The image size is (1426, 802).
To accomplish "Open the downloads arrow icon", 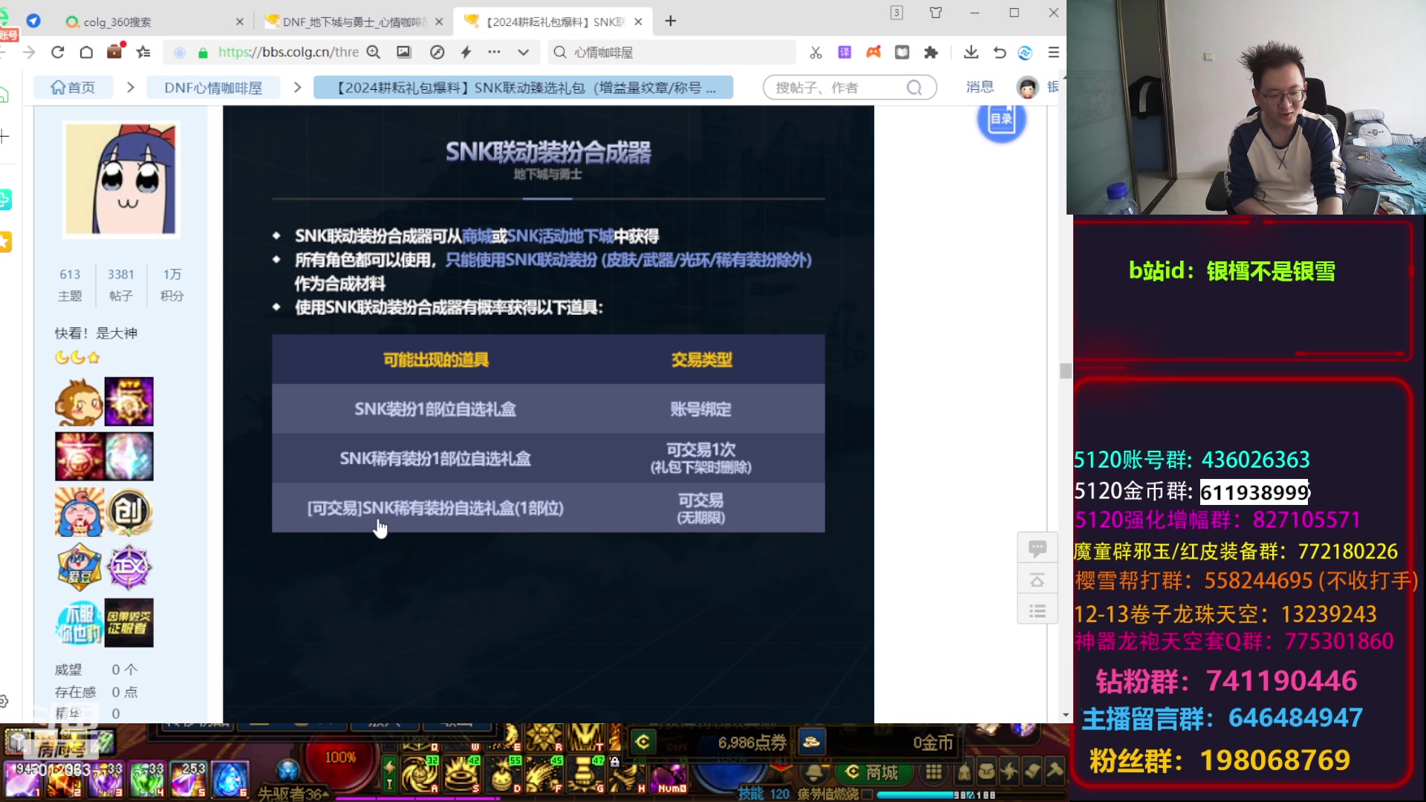I will click(x=971, y=52).
